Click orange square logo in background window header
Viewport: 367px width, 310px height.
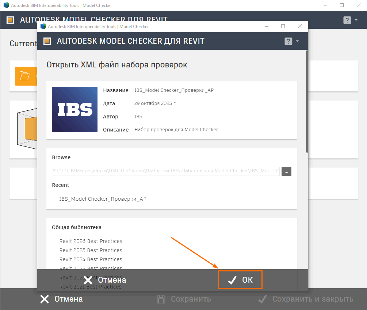click(10, 20)
